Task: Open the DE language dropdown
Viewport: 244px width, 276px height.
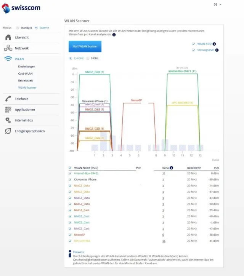Action: point(217,5)
